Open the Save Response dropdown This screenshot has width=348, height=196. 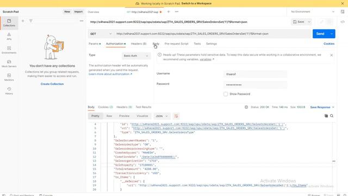pos(322,107)
